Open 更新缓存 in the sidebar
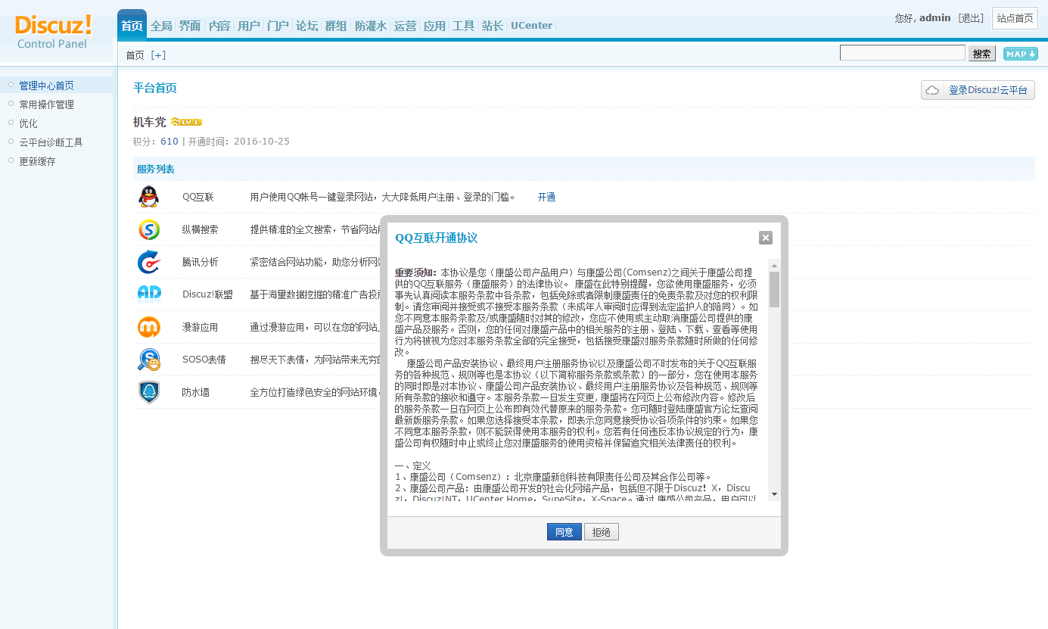The width and height of the screenshot is (1048, 629). coord(38,161)
